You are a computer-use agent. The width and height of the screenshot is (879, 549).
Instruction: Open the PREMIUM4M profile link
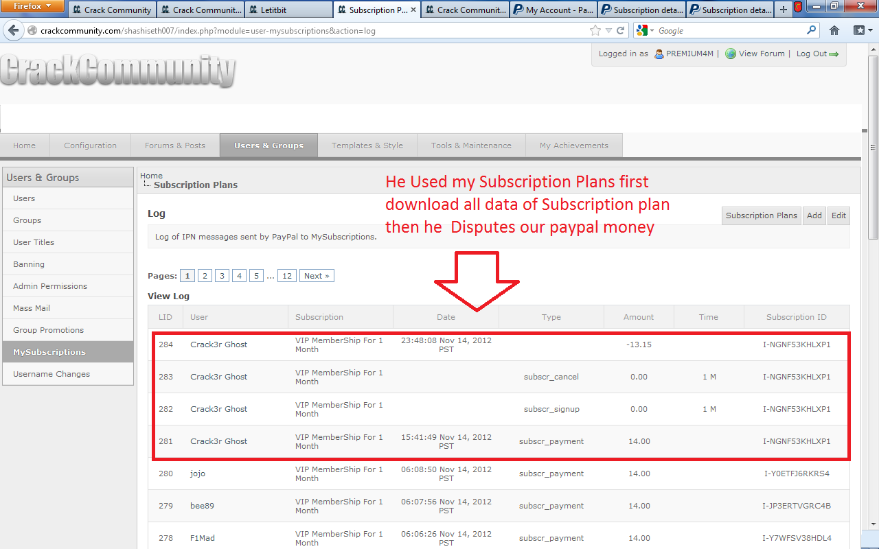coord(689,54)
